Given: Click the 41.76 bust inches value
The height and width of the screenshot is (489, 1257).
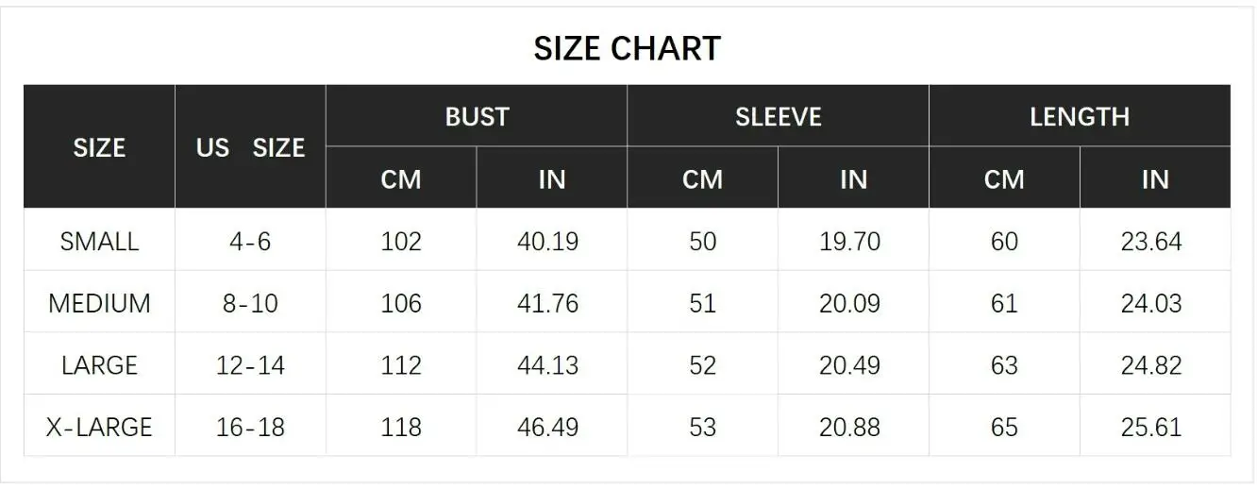Looking at the screenshot, I should (x=547, y=304).
